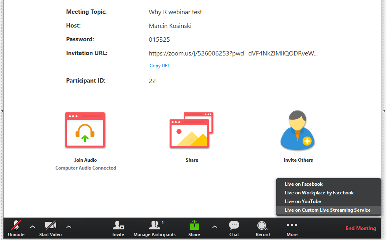The height and width of the screenshot is (240, 386).
Task: Expand share options arrow beside Share
Action: coord(215,227)
